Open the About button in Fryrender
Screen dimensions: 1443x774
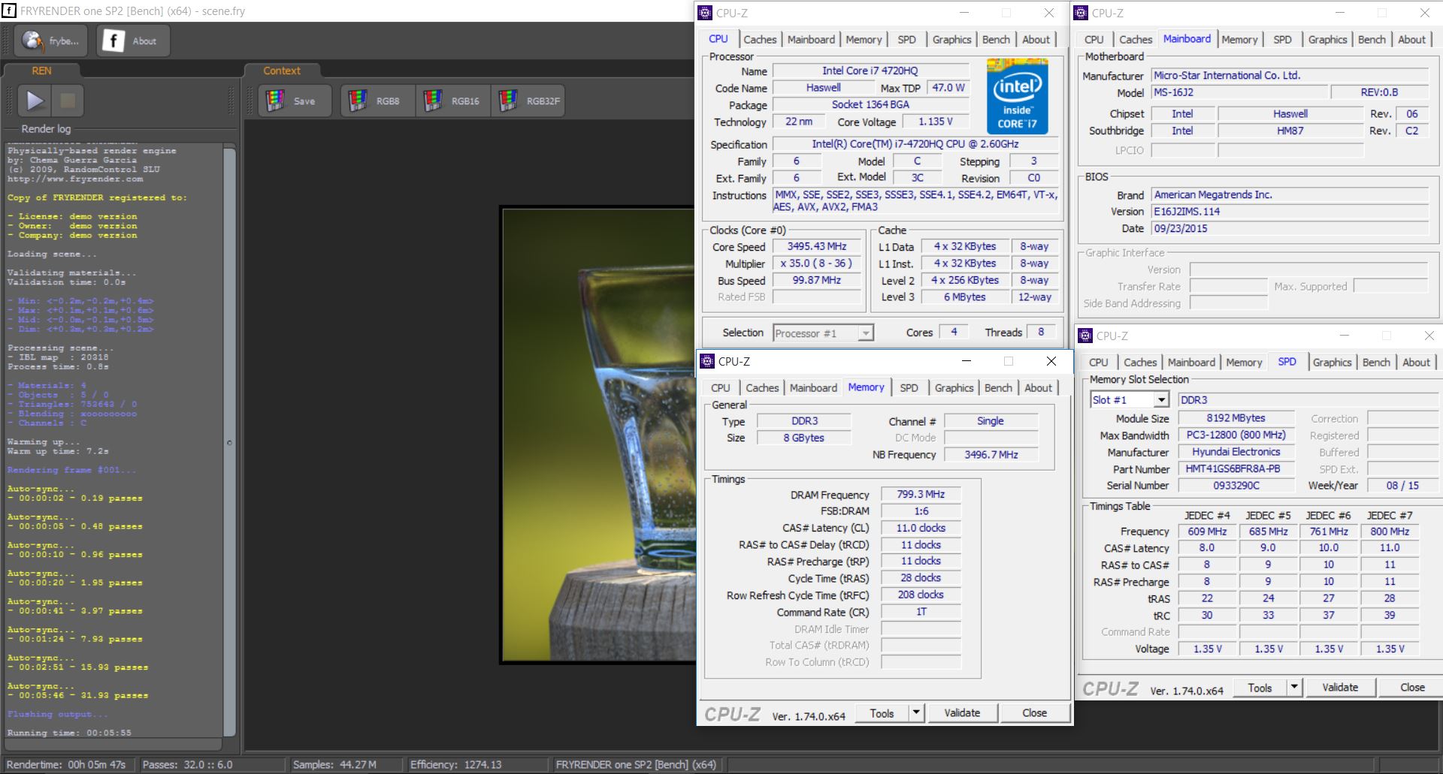click(132, 41)
